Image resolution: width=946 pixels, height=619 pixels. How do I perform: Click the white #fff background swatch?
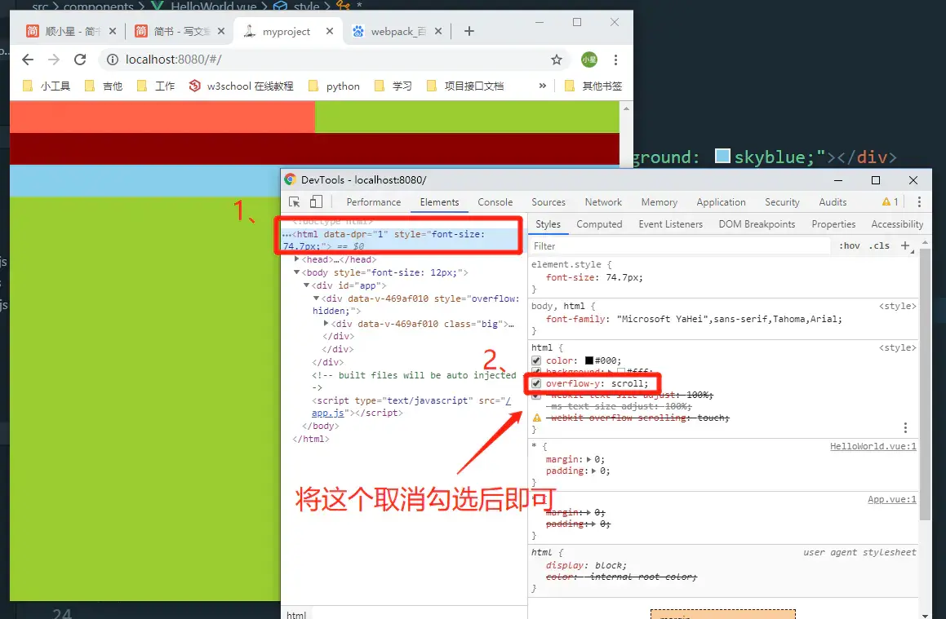[621, 372]
